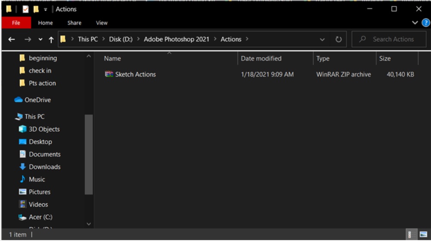The width and height of the screenshot is (431, 241).
Task: Click the Refresh button in address bar
Action: 339,40
